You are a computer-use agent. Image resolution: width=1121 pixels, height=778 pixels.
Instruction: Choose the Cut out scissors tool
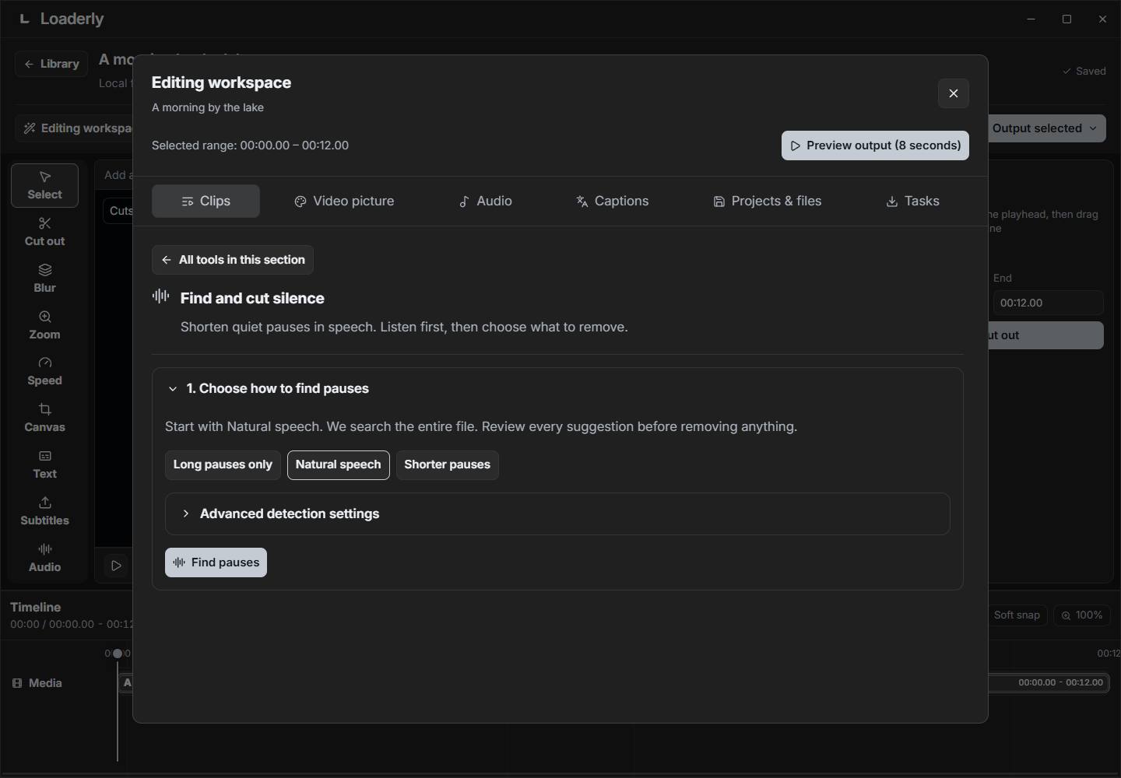coord(44,232)
